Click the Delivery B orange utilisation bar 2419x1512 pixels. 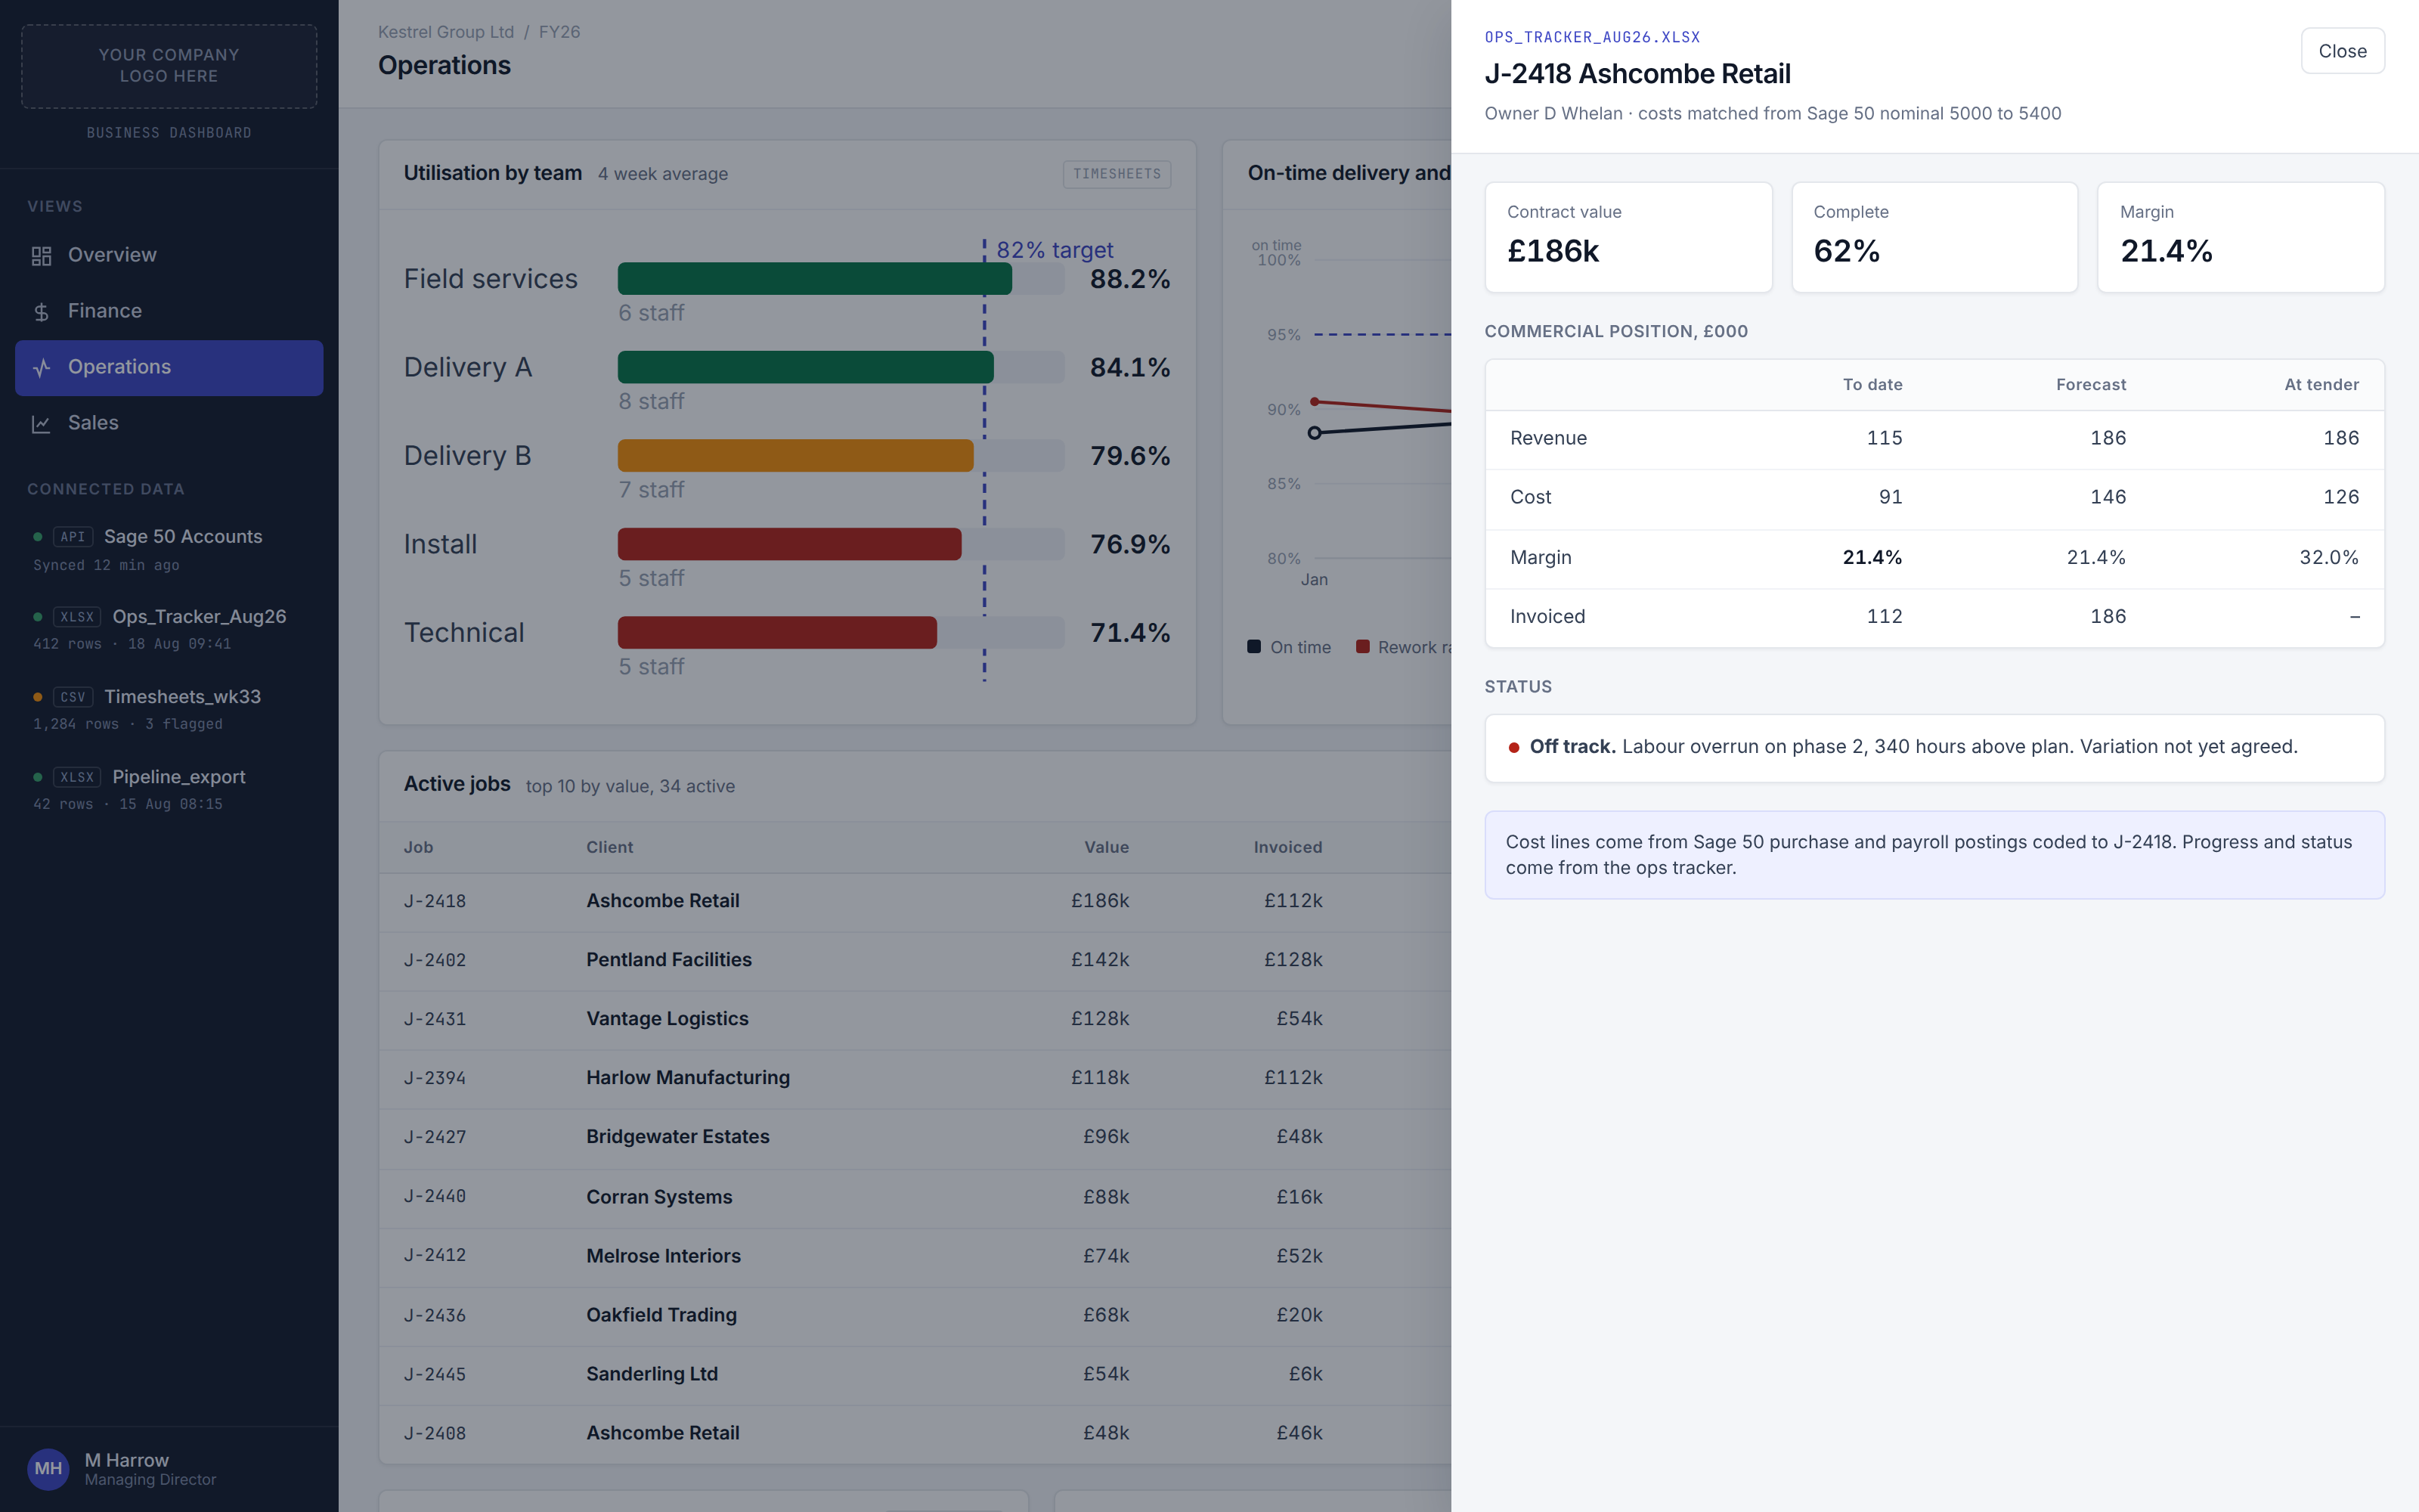point(796,455)
